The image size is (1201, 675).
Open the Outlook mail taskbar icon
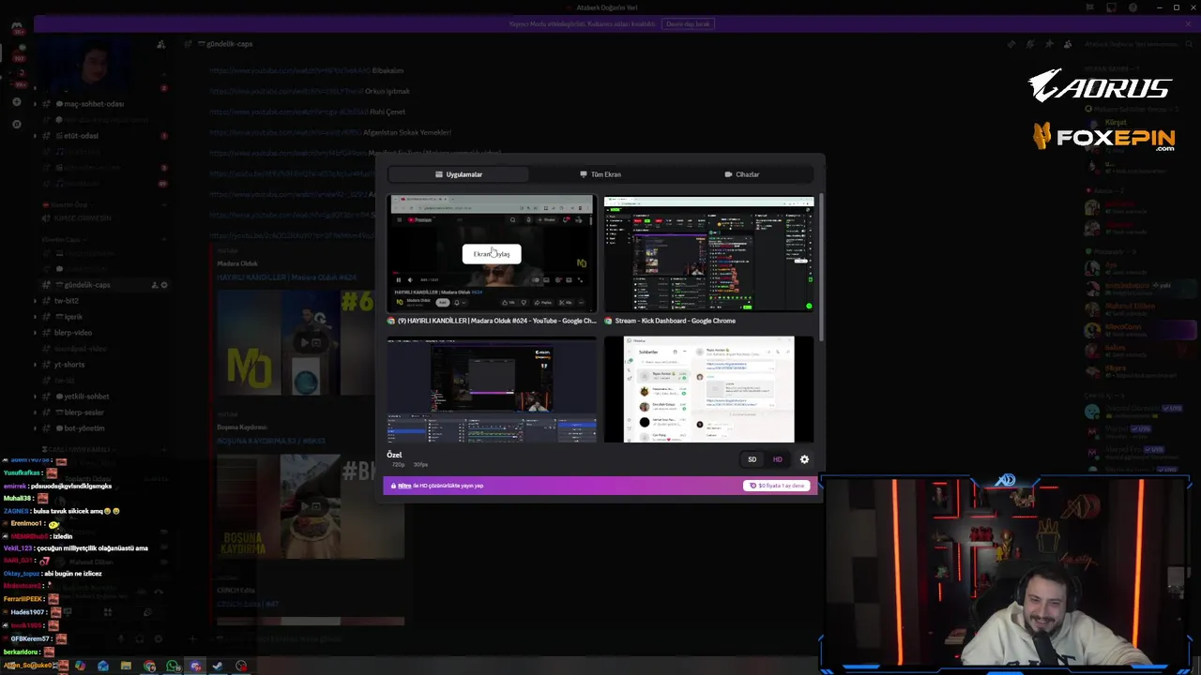point(103,666)
